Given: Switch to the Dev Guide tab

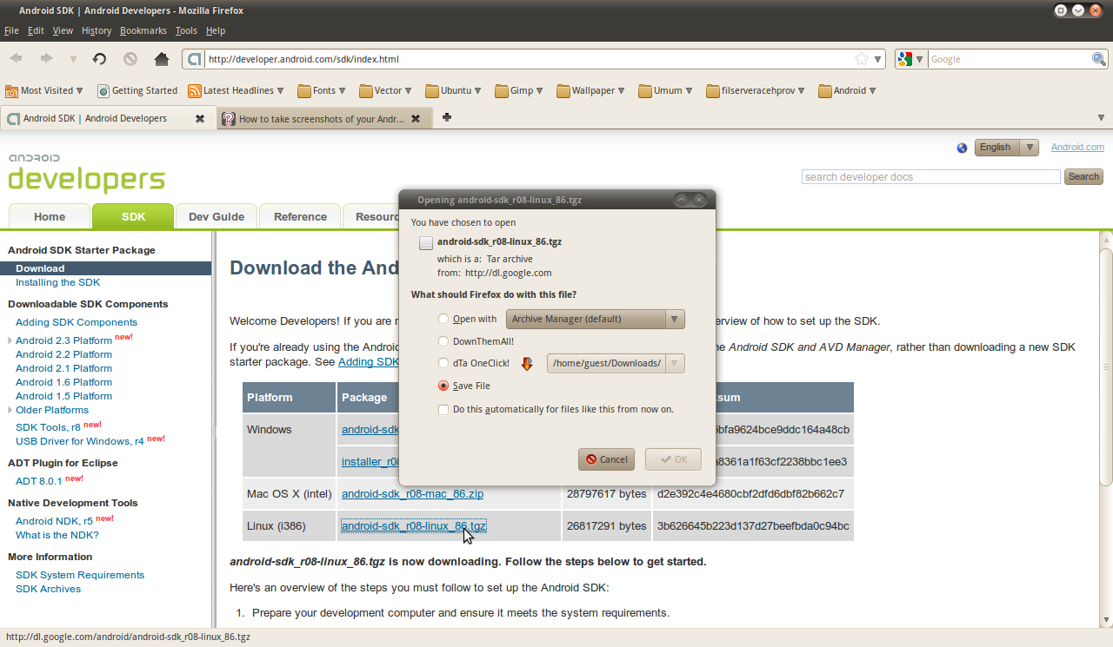Looking at the screenshot, I should click(217, 217).
